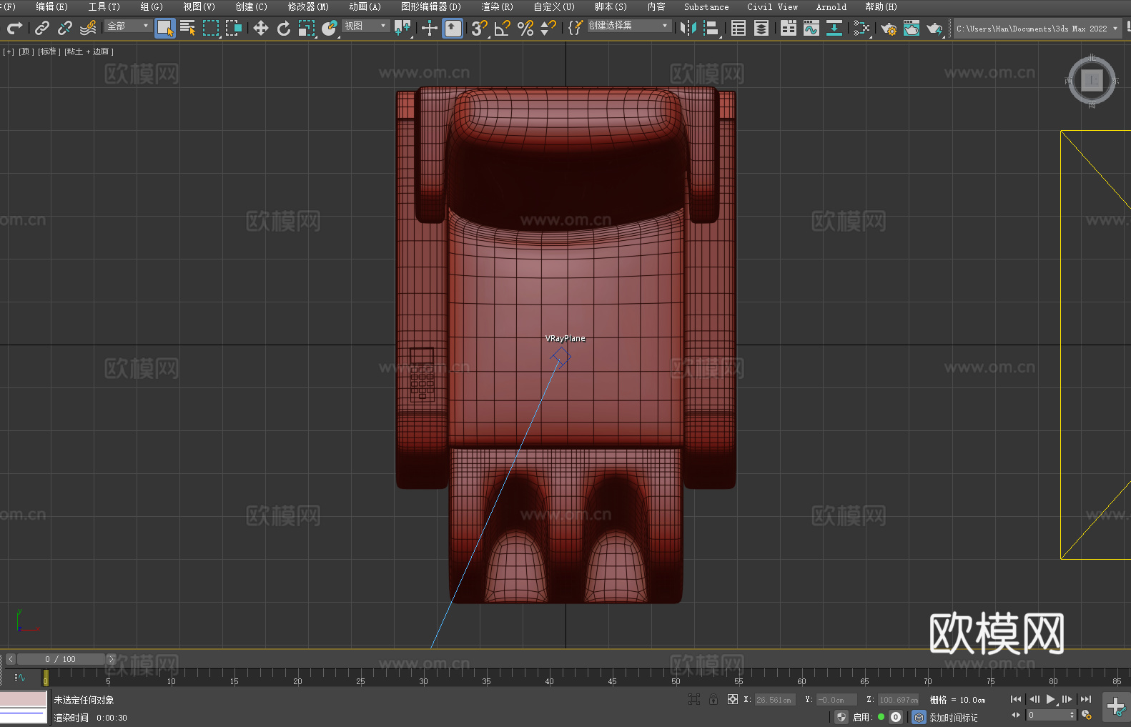Click the Unlink Selection icon

65,28
